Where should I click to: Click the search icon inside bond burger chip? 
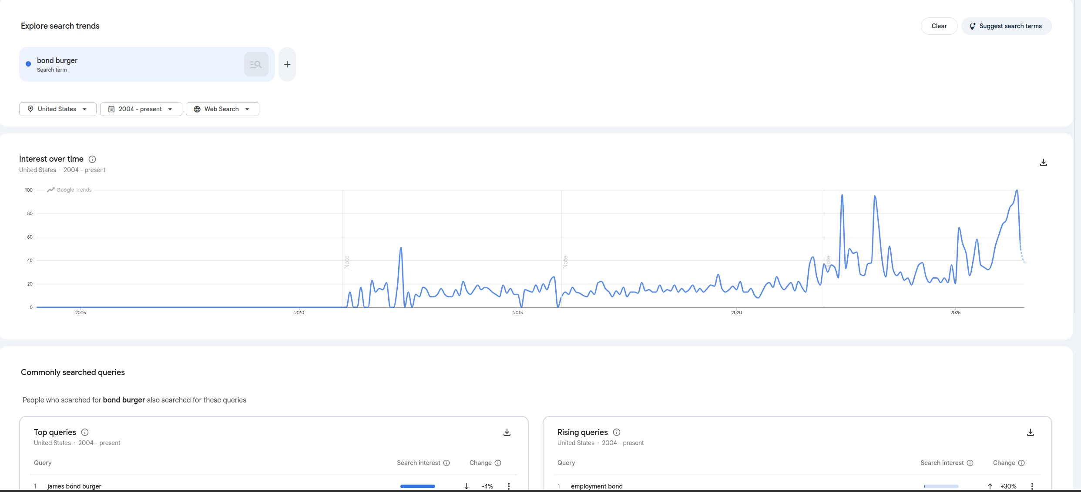click(x=256, y=64)
